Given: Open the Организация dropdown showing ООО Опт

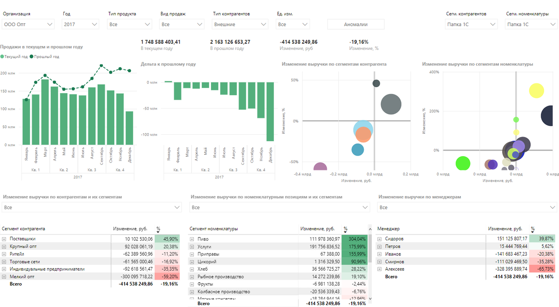Looking at the screenshot, I should pos(28,24).
